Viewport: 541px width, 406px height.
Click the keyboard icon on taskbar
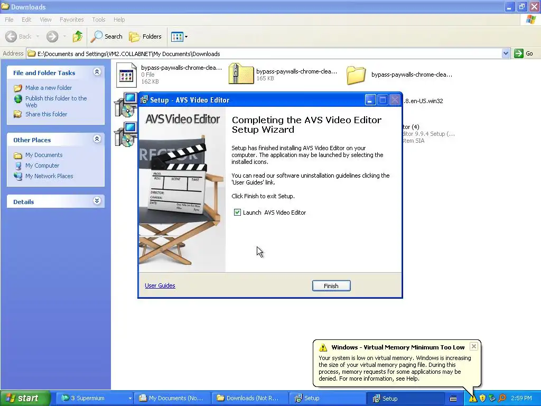(453, 399)
